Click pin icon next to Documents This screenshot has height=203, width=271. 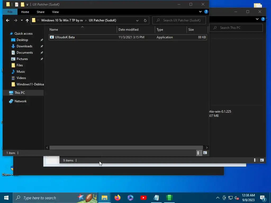pyautogui.click(x=42, y=53)
